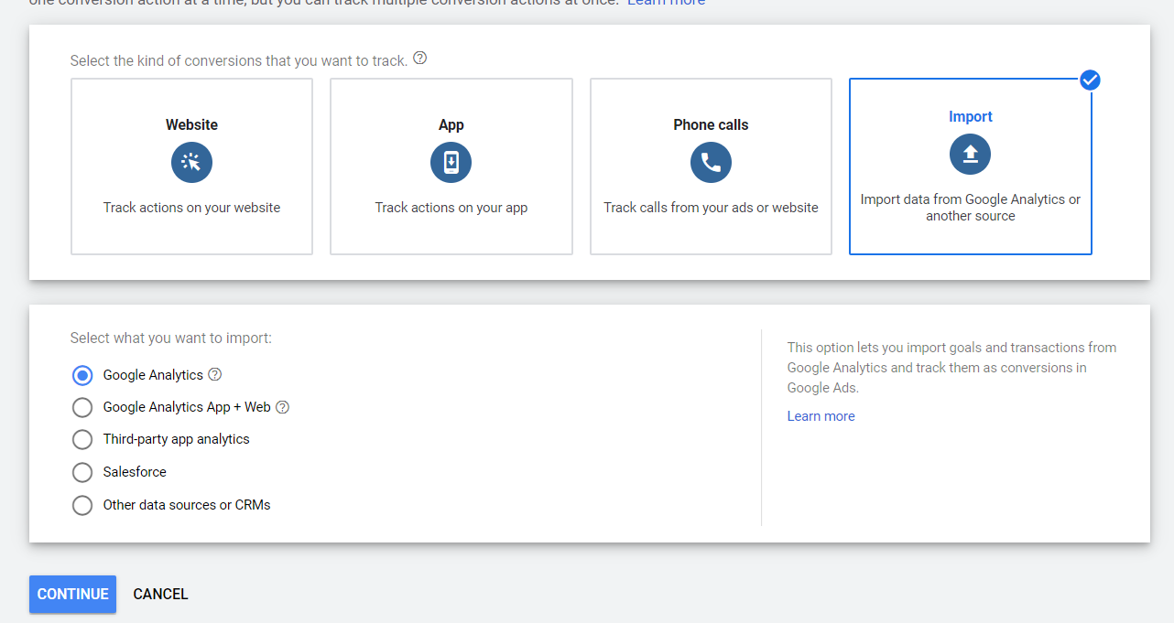Click the blue checkmark badge on Import card
The image size is (1174, 623).
pyautogui.click(x=1090, y=81)
